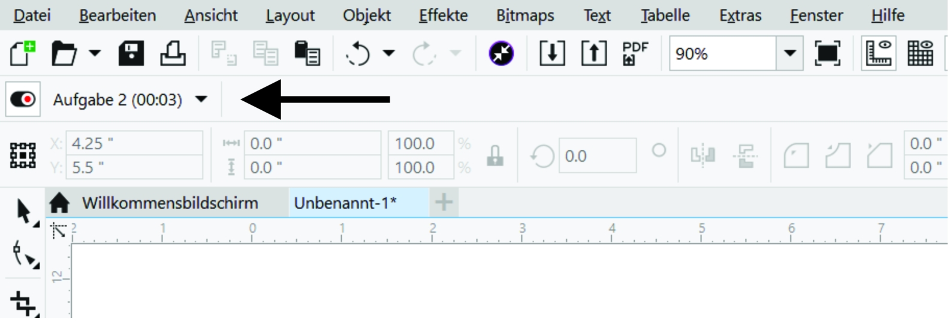Click the Print icon
The image size is (950, 323).
click(173, 54)
